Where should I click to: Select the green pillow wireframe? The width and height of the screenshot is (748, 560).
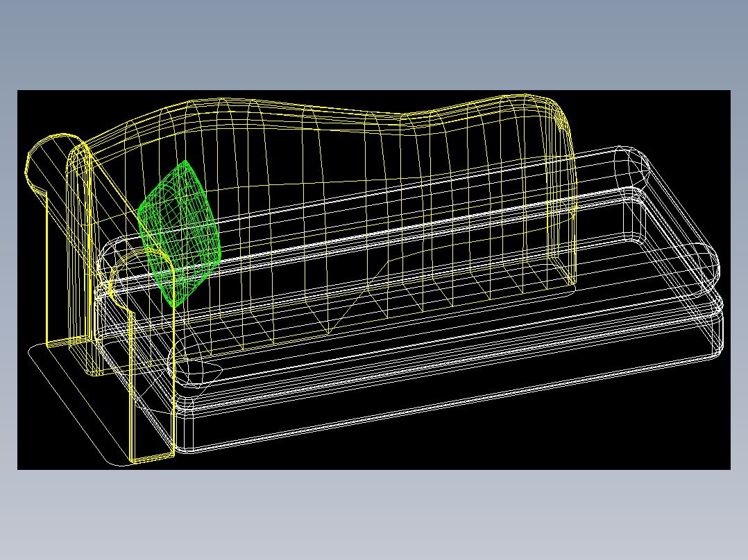point(179,233)
